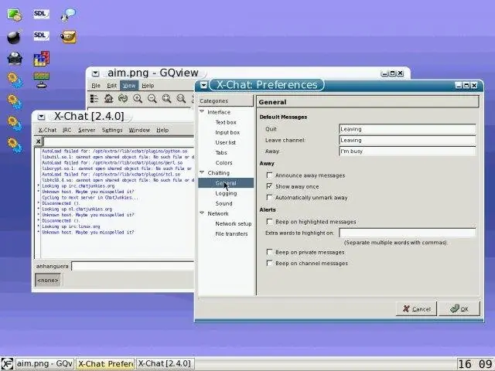
Task: Click the black bomb desktop icon
Action: [14, 37]
